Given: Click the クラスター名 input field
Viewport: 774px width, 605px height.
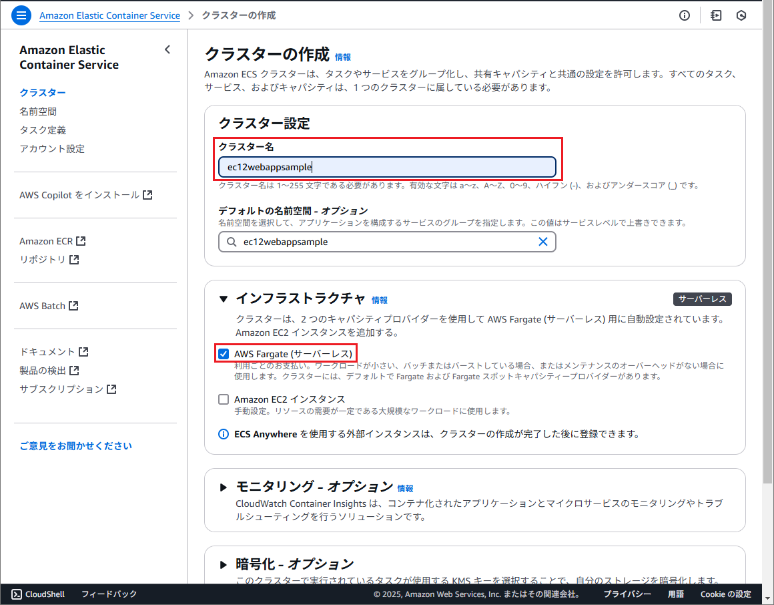Looking at the screenshot, I should click(x=387, y=167).
